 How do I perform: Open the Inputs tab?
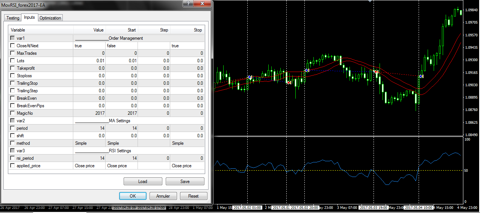pyautogui.click(x=29, y=17)
